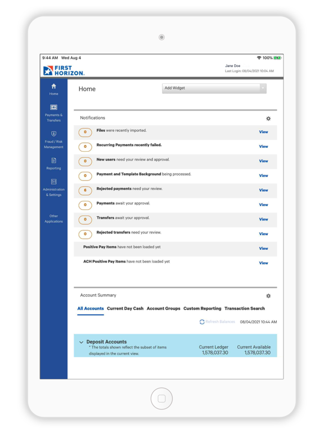
Task: Open Other Applications in sidebar
Action: tap(54, 219)
